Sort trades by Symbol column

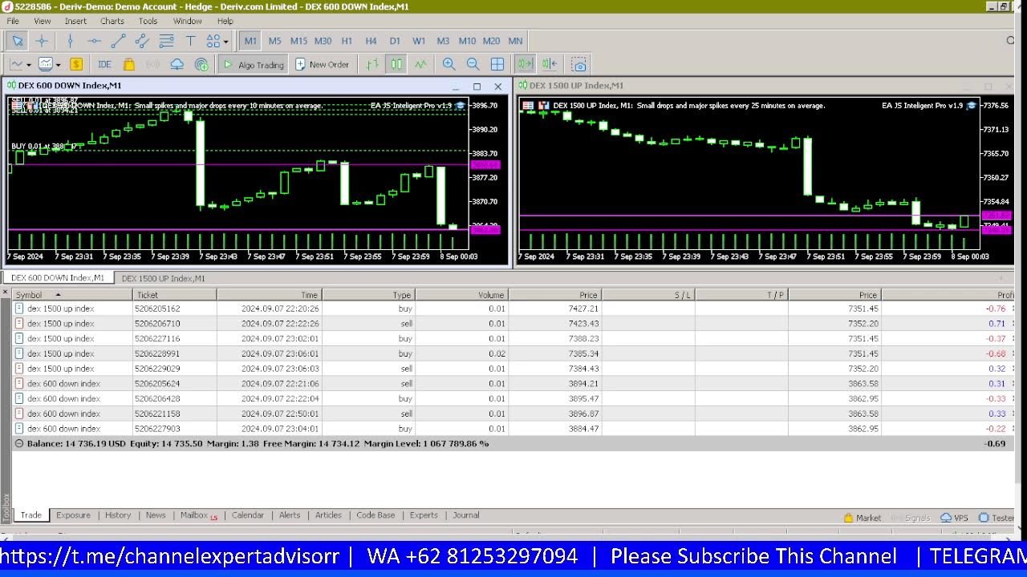click(x=72, y=295)
